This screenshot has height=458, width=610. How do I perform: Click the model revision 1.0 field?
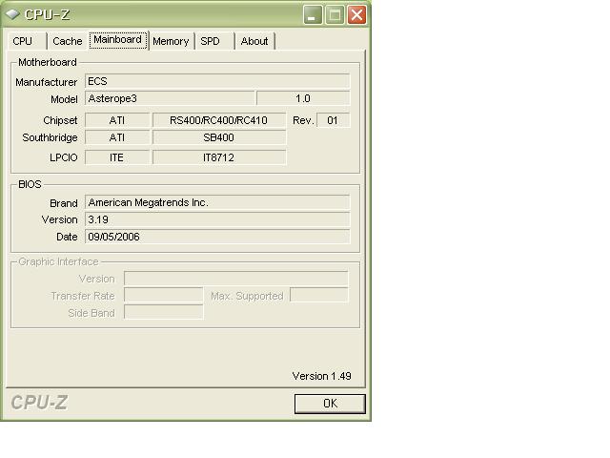pos(303,98)
